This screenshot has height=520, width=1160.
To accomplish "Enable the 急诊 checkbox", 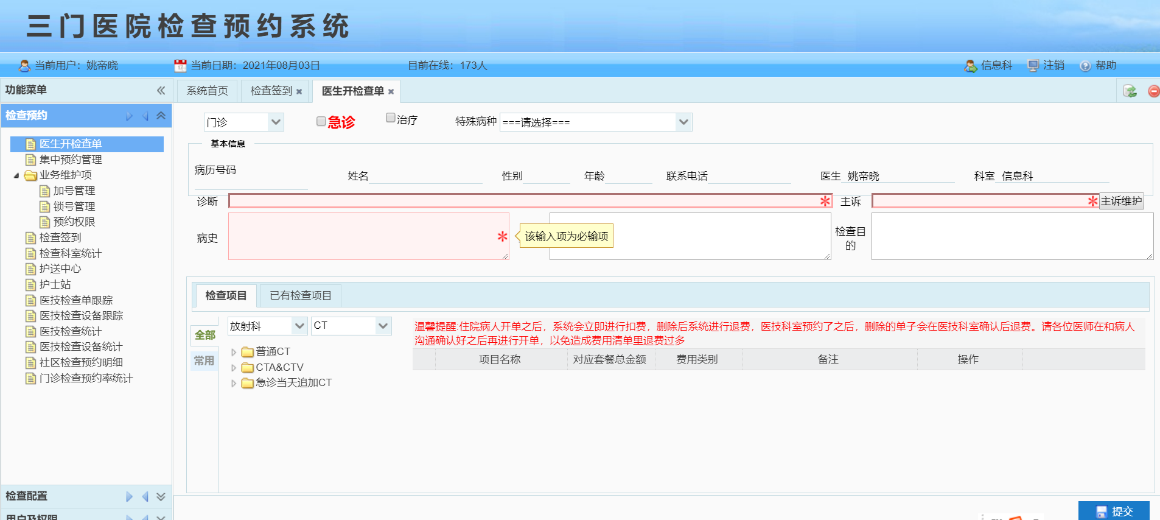I will tap(321, 121).
